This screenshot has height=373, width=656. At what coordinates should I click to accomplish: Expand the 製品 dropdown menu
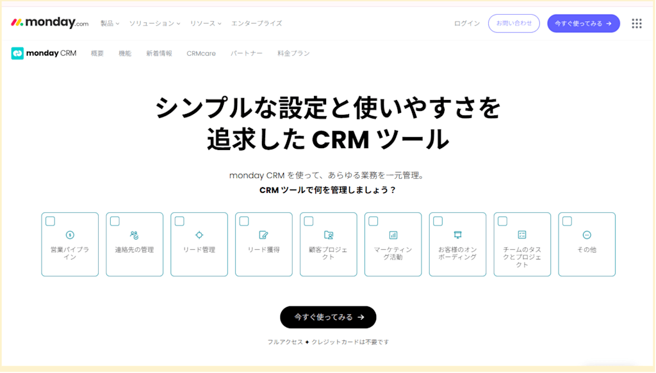(x=110, y=22)
